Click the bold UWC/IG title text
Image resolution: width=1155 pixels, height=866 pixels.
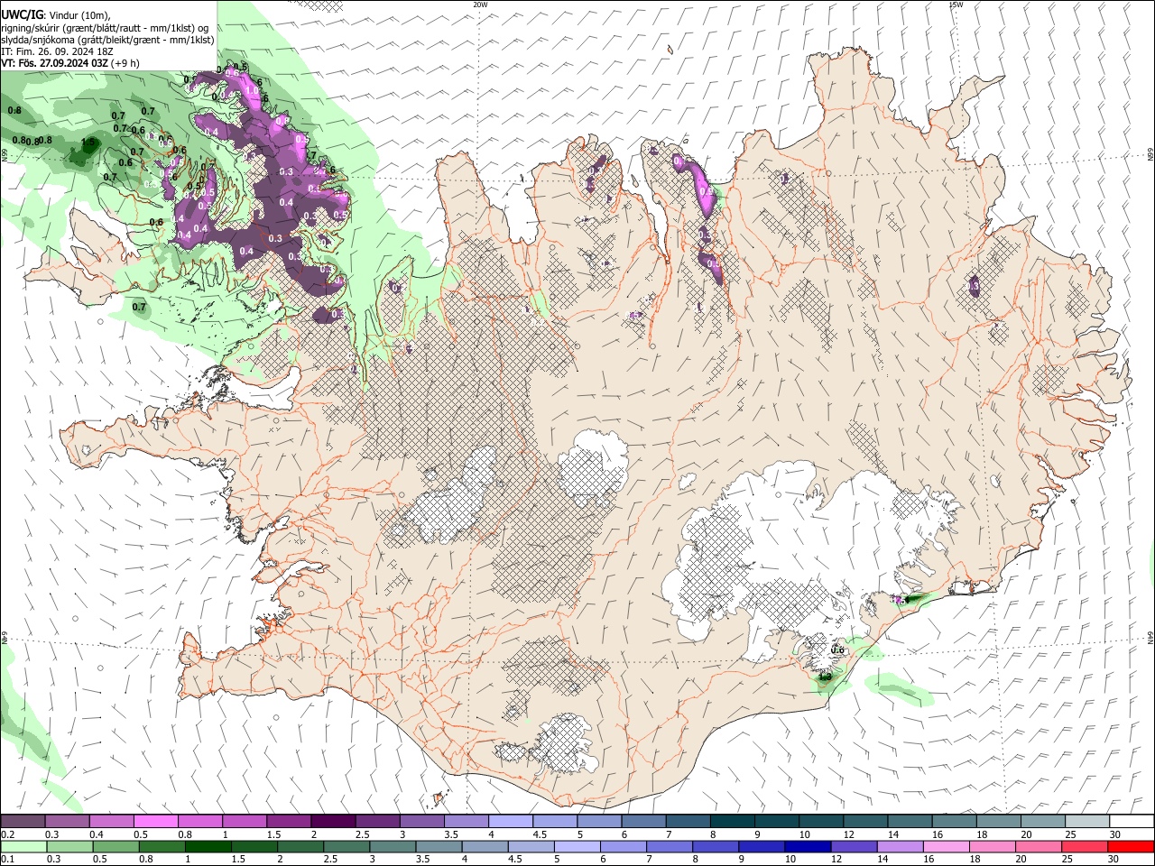22,15
